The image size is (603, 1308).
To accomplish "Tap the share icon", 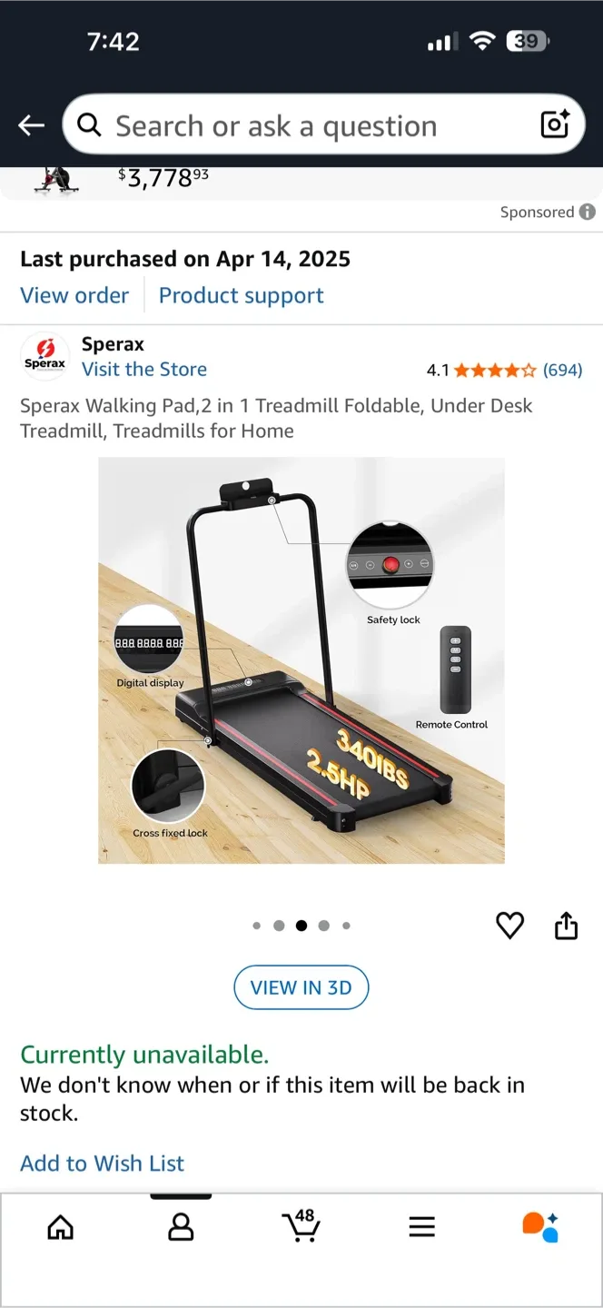I will [566, 925].
